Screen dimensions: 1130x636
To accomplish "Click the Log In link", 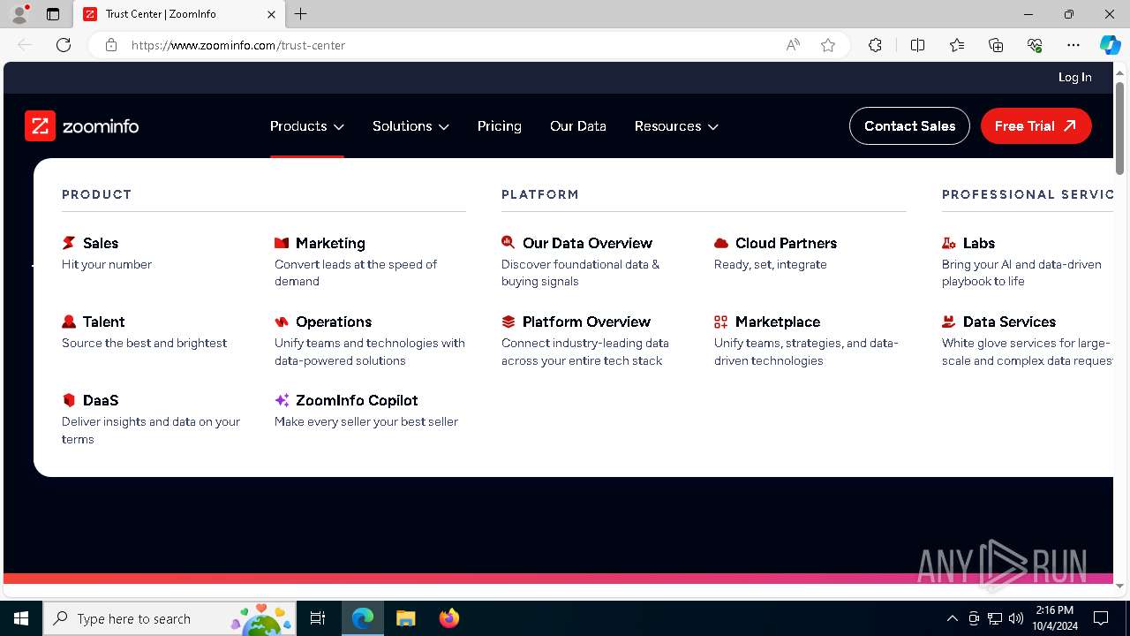I will [1074, 78].
